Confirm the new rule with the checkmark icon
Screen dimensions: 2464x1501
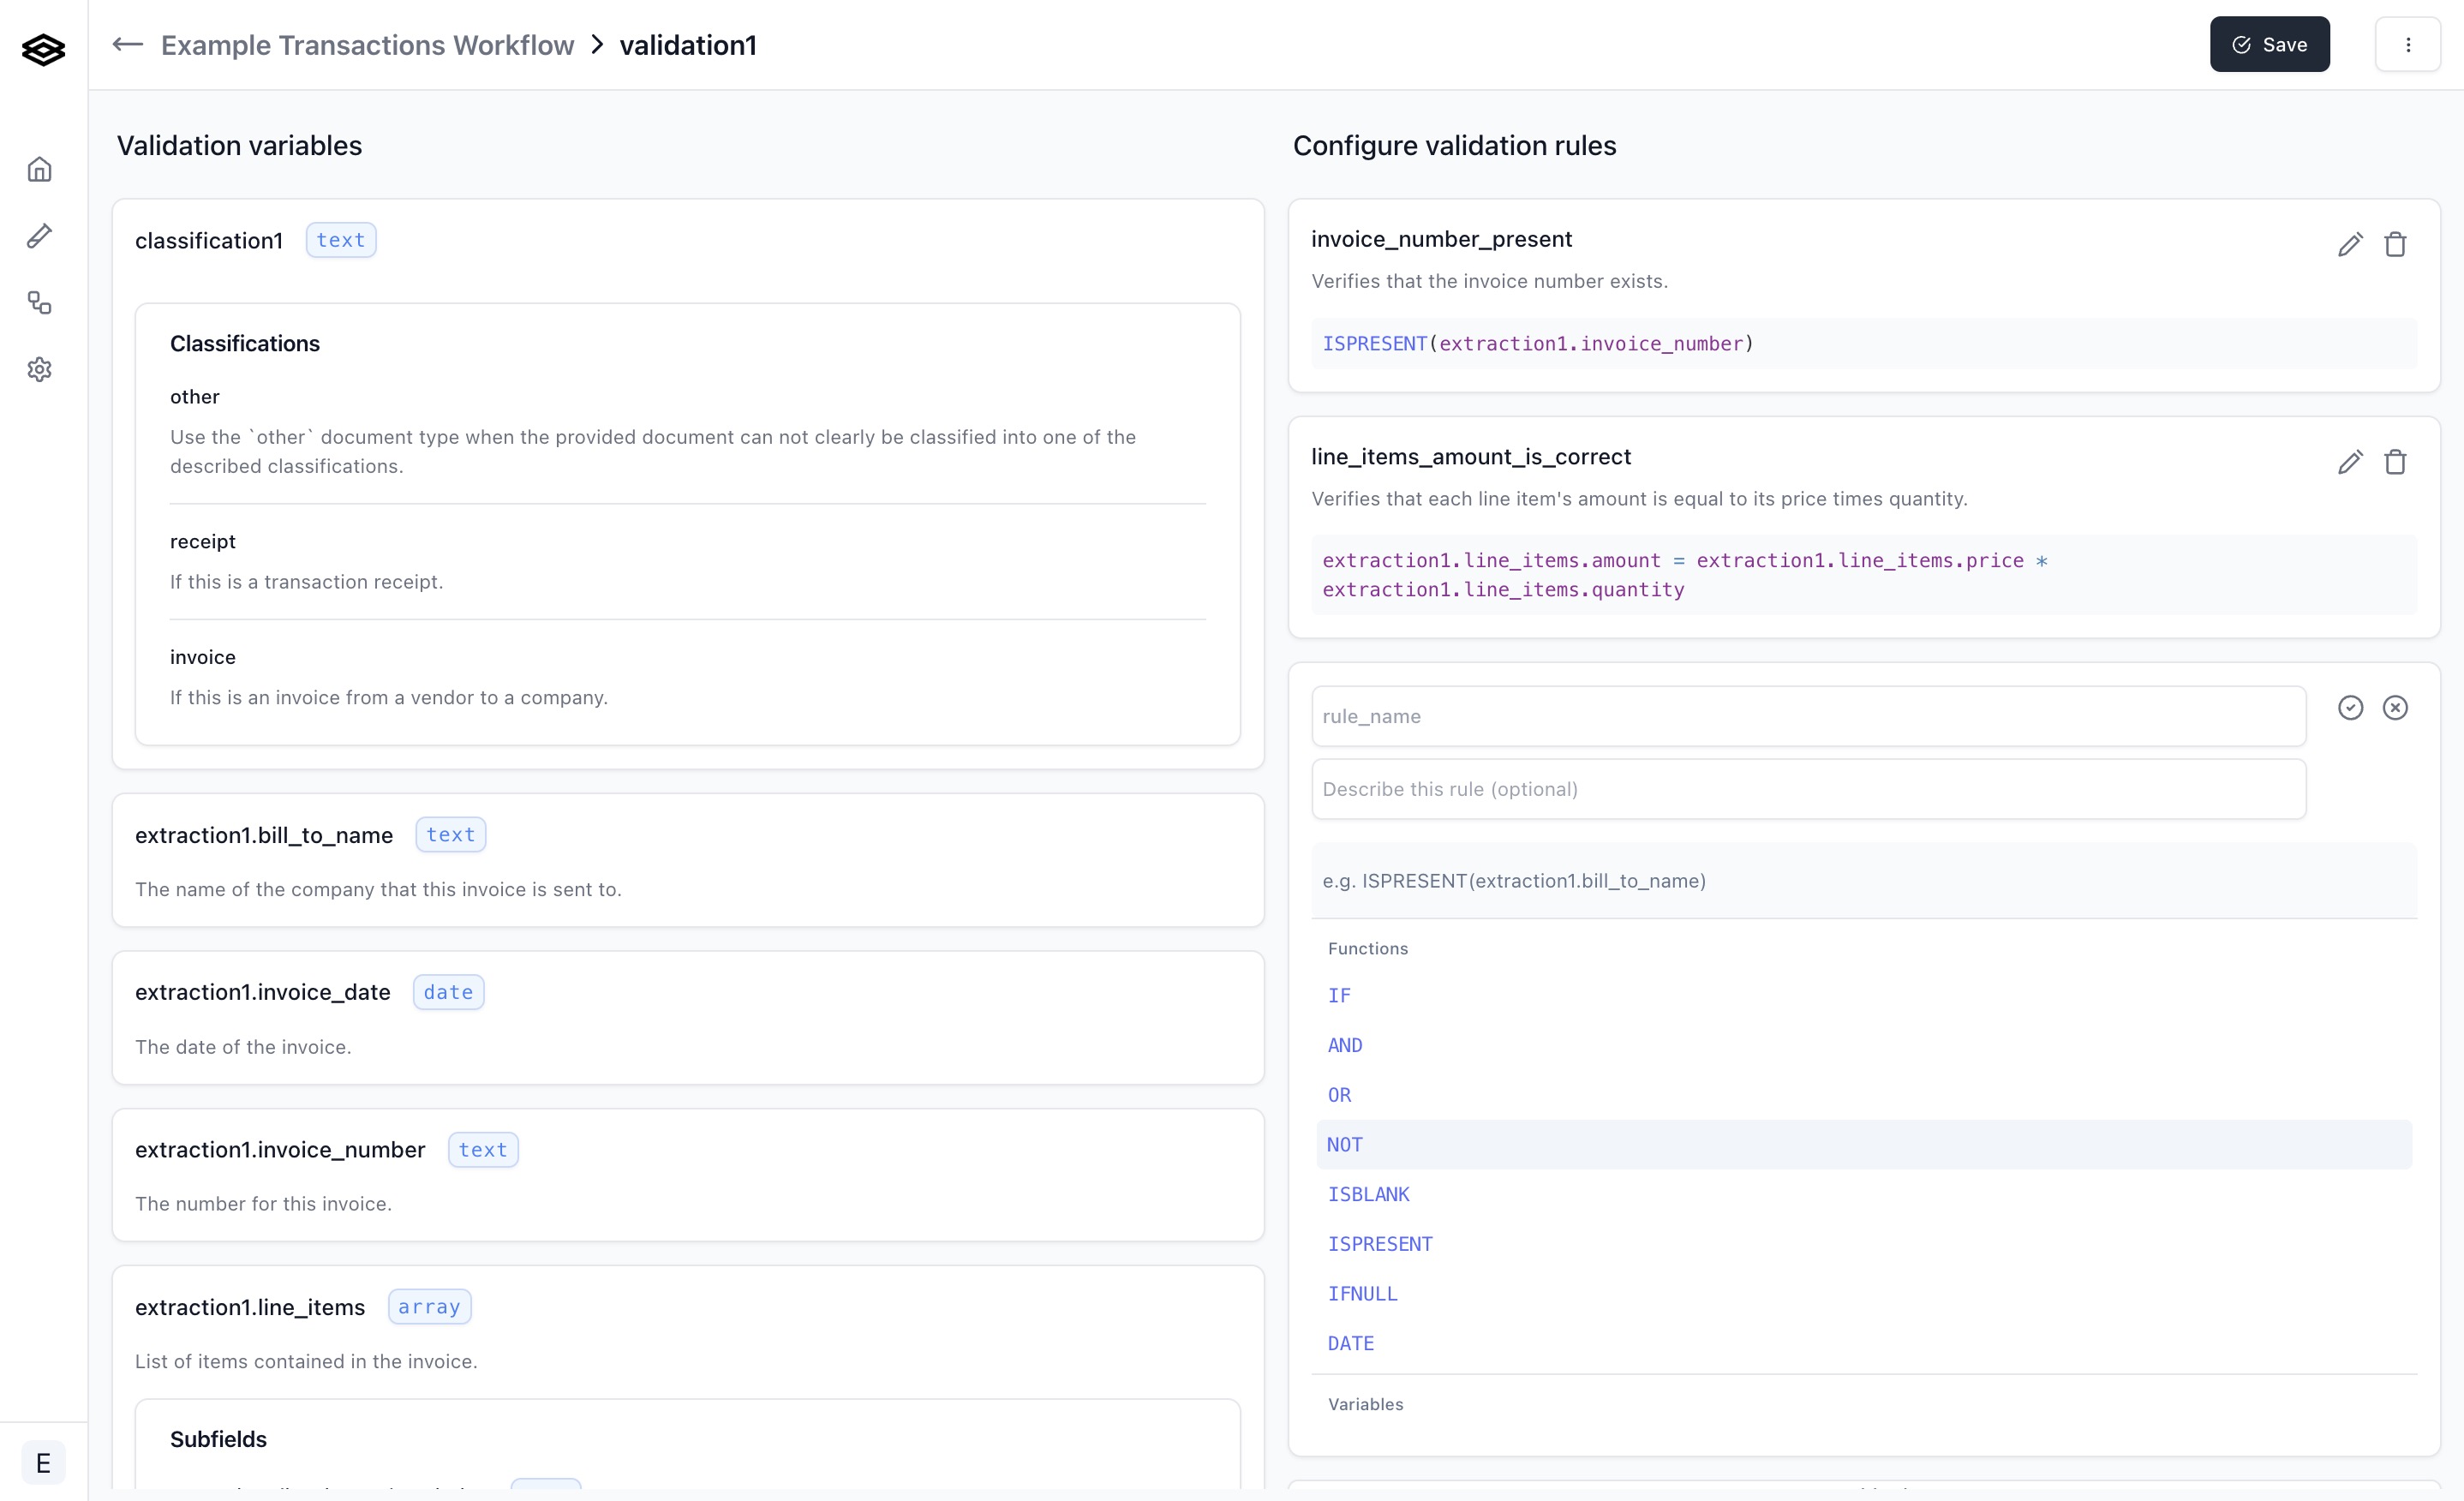2350,708
